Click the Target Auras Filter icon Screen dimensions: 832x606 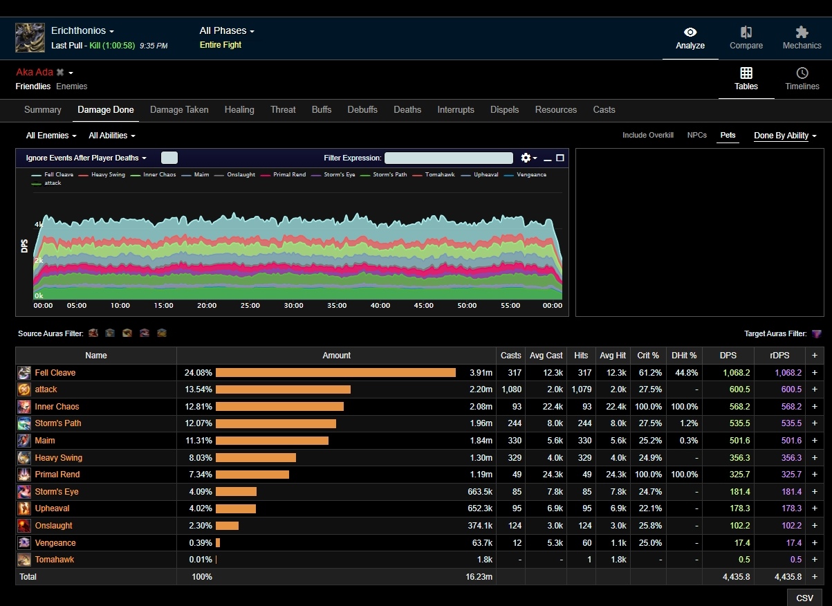pos(817,333)
